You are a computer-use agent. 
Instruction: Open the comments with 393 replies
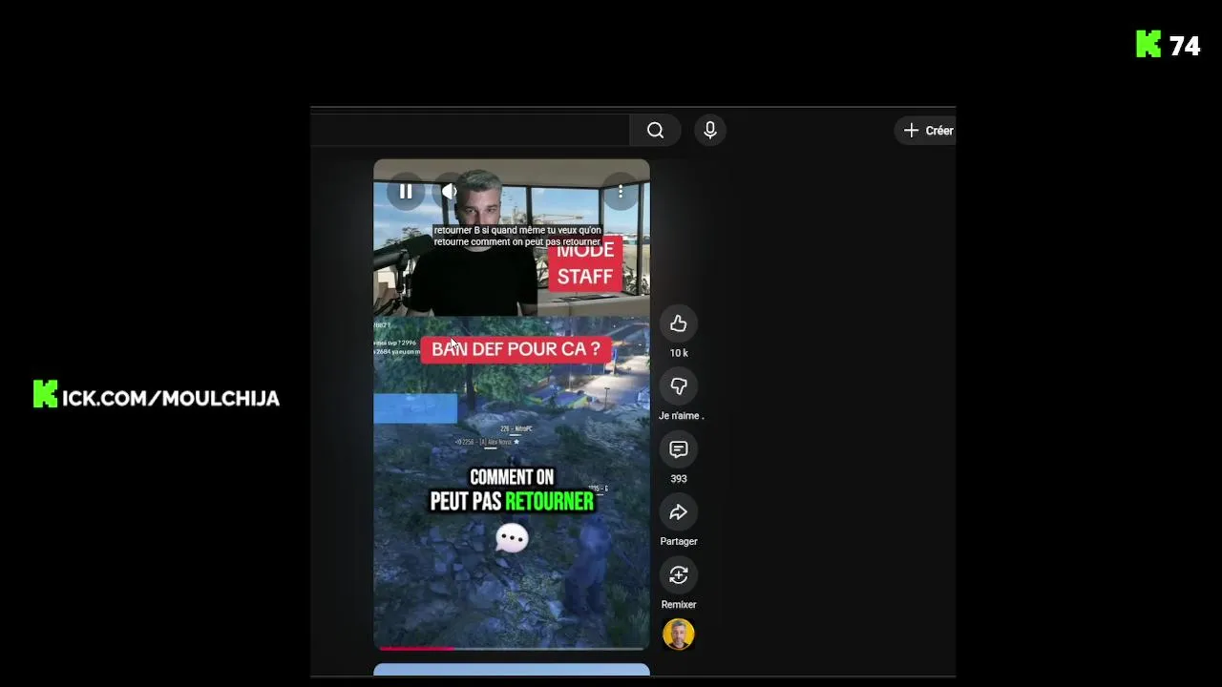(679, 449)
